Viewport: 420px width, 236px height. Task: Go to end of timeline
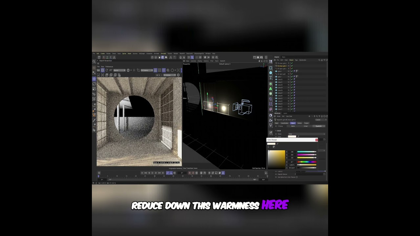[x=163, y=173]
